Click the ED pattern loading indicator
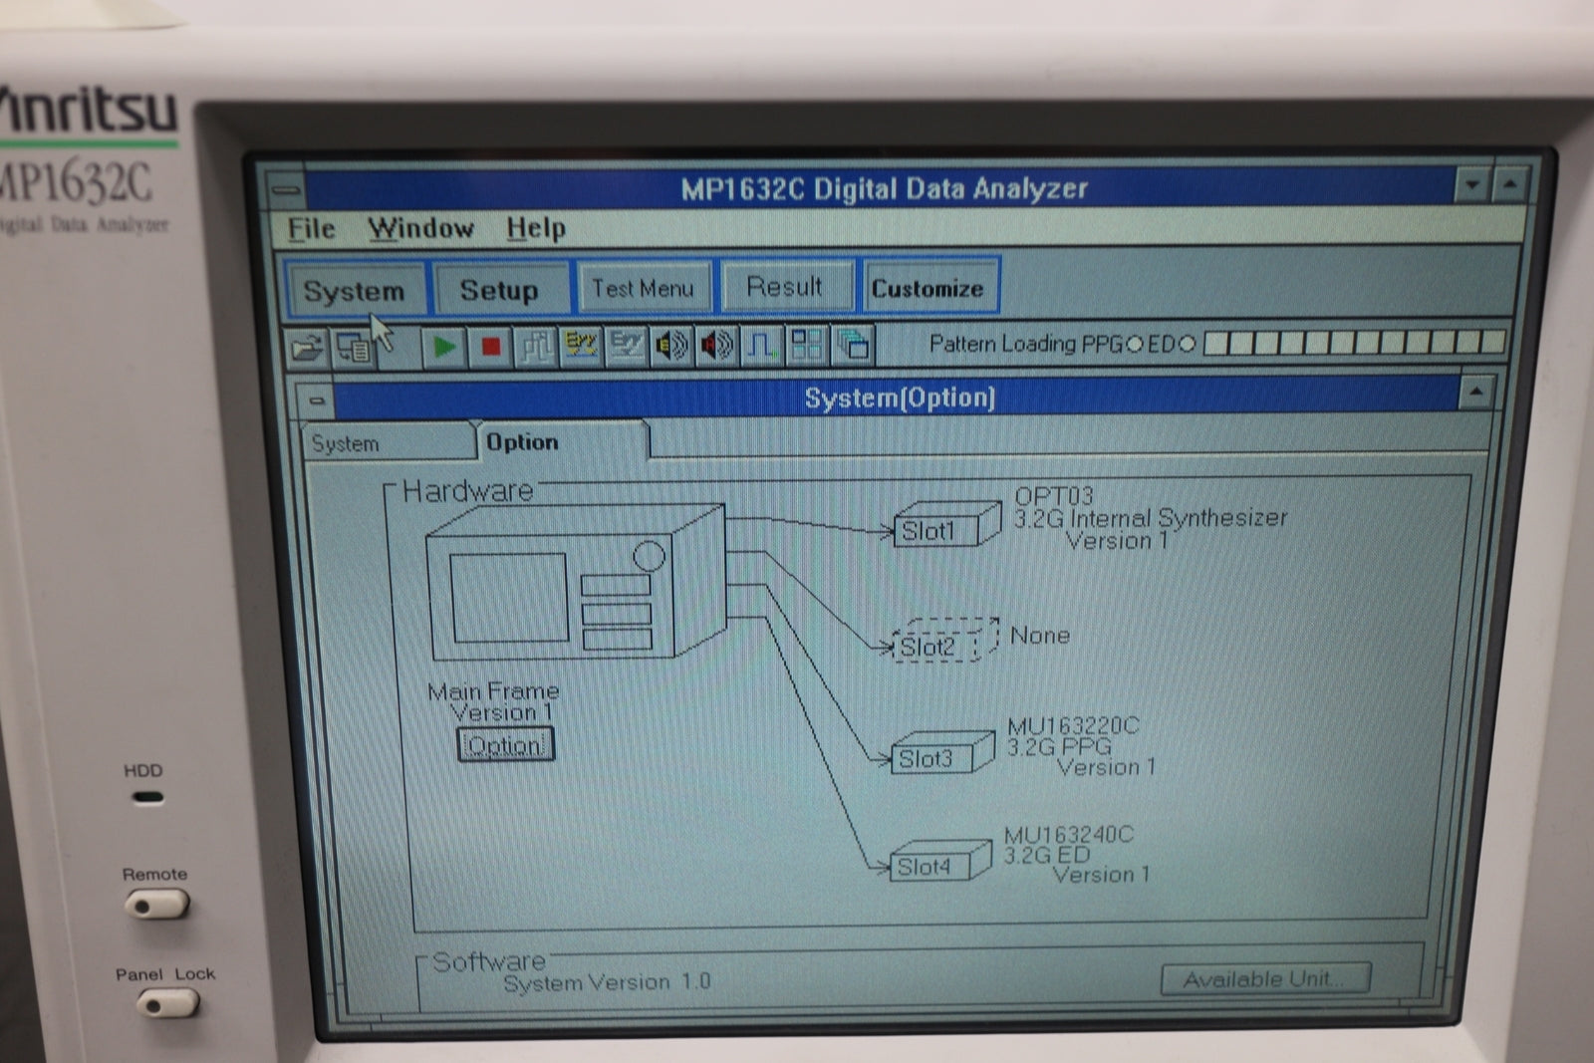The height and width of the screenshot is (1063, 1594). coord(1187,344)
